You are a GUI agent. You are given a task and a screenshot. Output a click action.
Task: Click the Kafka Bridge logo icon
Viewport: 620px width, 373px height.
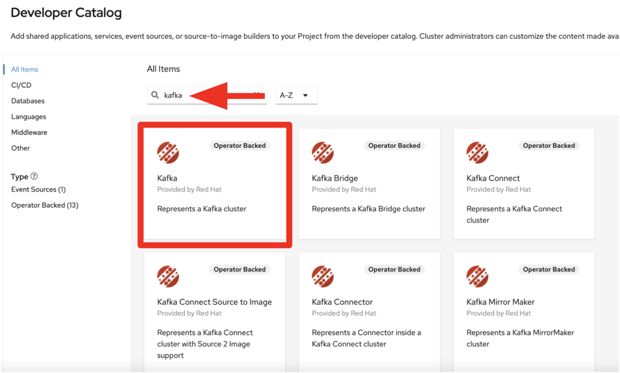[x=323, y=152]
